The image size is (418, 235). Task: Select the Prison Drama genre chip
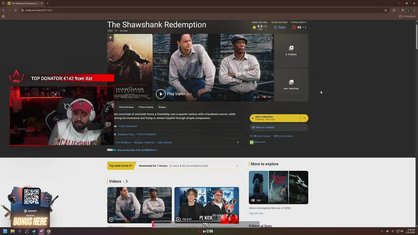pos(146,107)
